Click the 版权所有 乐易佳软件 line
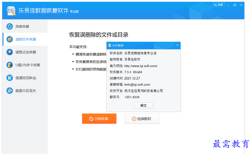This screenshot has width=252, height=154. point(125,59)
